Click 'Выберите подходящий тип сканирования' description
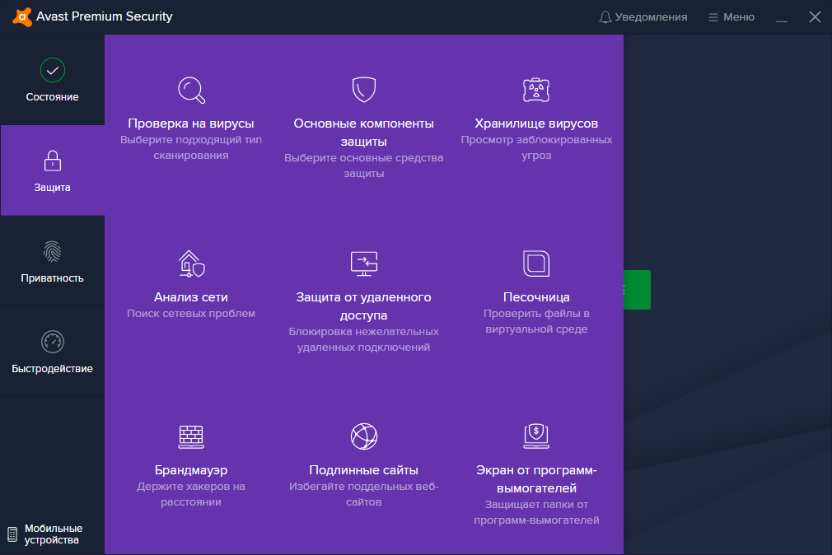The height and width of the screenshot is (555, 832). (191, 147)
